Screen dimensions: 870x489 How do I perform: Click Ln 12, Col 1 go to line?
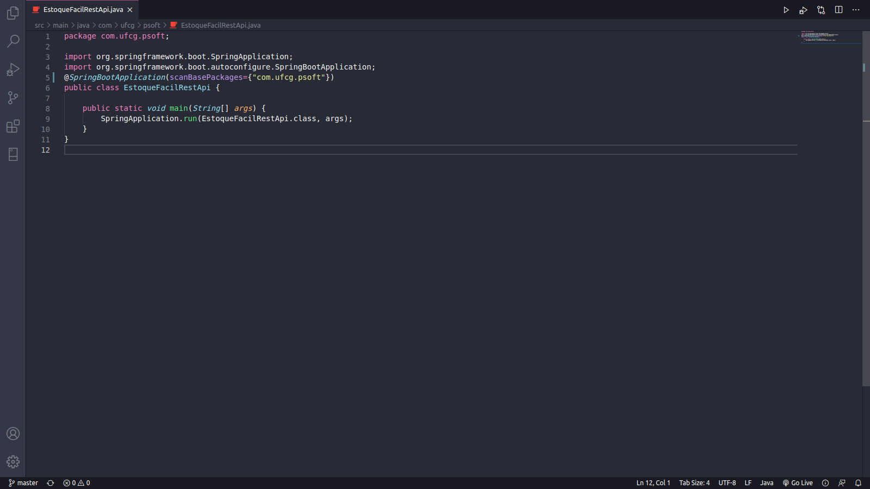[653, 483]
